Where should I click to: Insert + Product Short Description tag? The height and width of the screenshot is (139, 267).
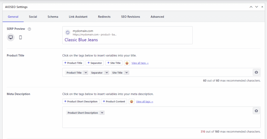81,101
